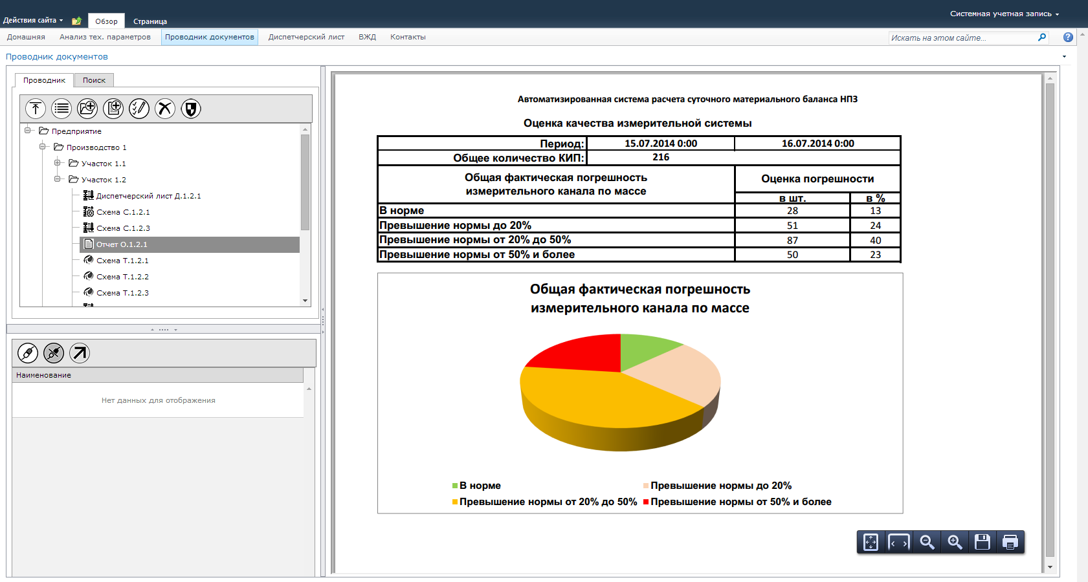Click the orange pie chart slice
1088x582 pixels.
pyautogui.click(x=602, y=398)
